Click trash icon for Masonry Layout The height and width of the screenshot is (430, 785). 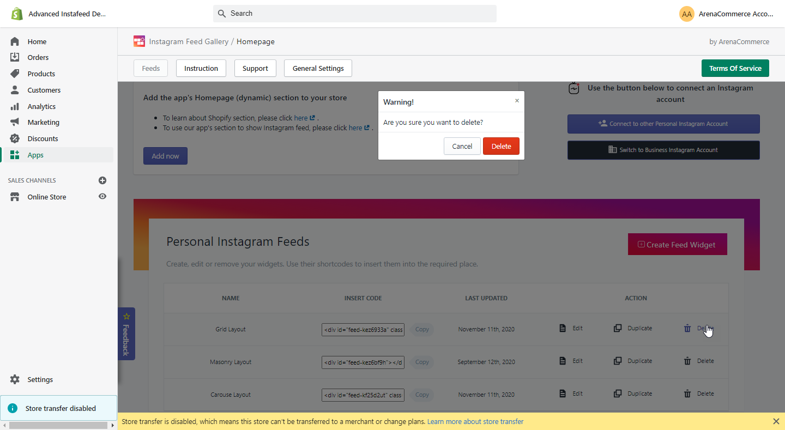[687, 361]
